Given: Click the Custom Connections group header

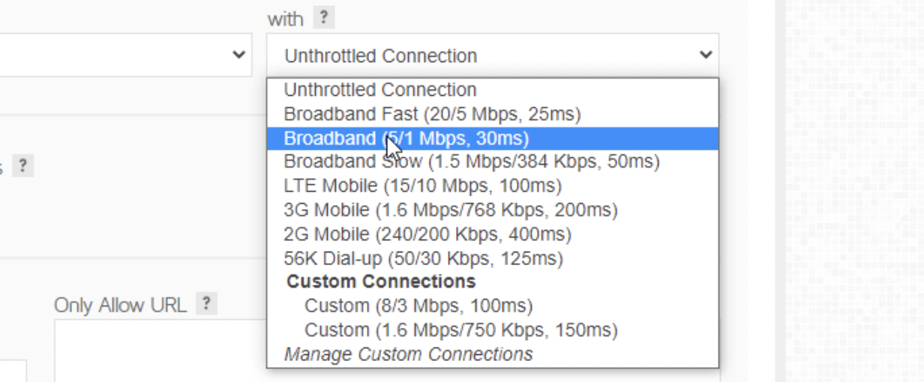Looking at the screenshot, I should point(381,282).
